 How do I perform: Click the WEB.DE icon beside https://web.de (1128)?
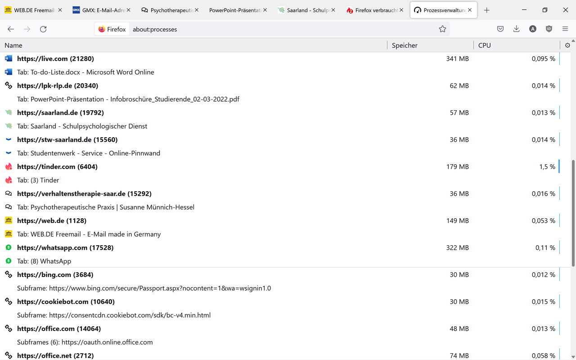(x=9, y=220)
